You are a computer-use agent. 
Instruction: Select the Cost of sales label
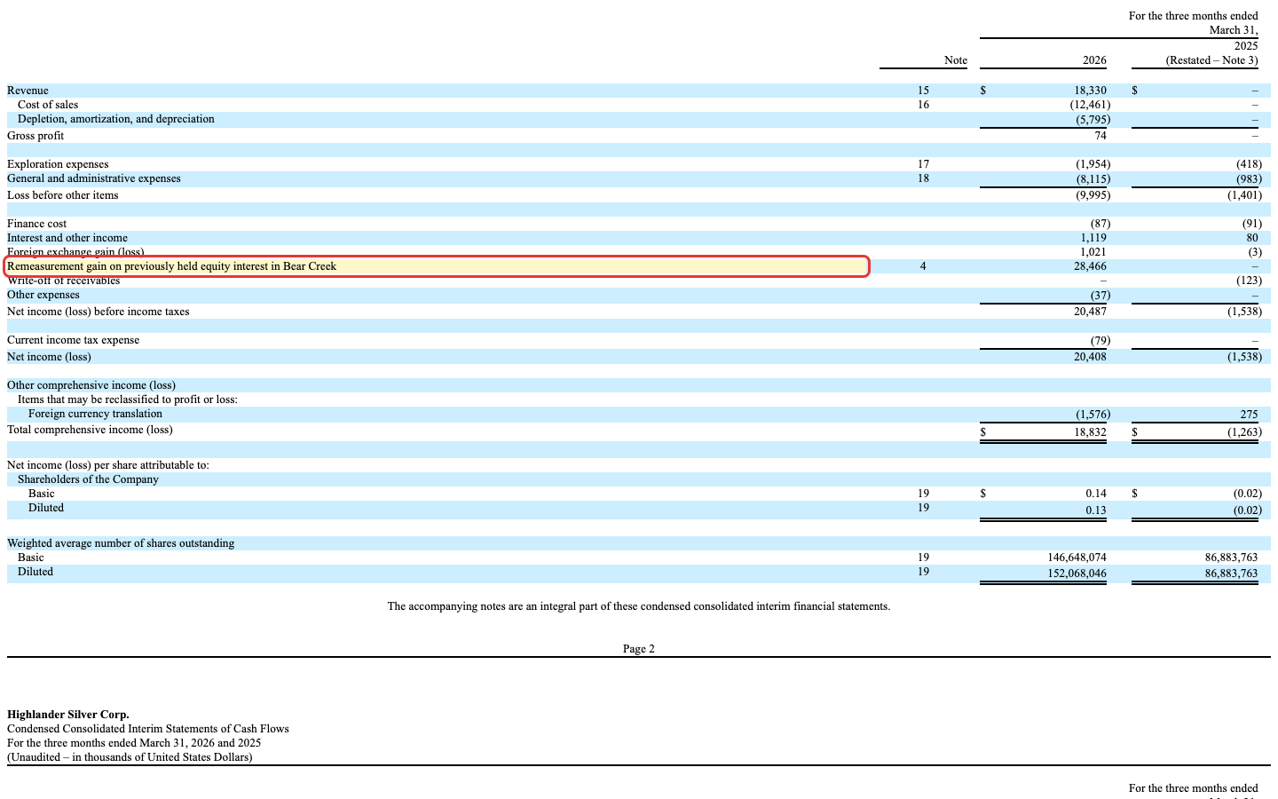[48, 105]
